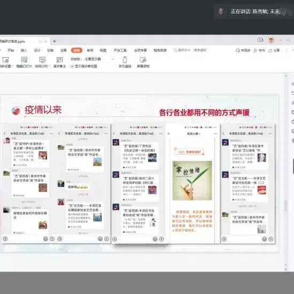The height and width of the screenshot is (294, 294).
Task: Open the three-dot more menu beside 分享
Action: (x=287, y=50)
